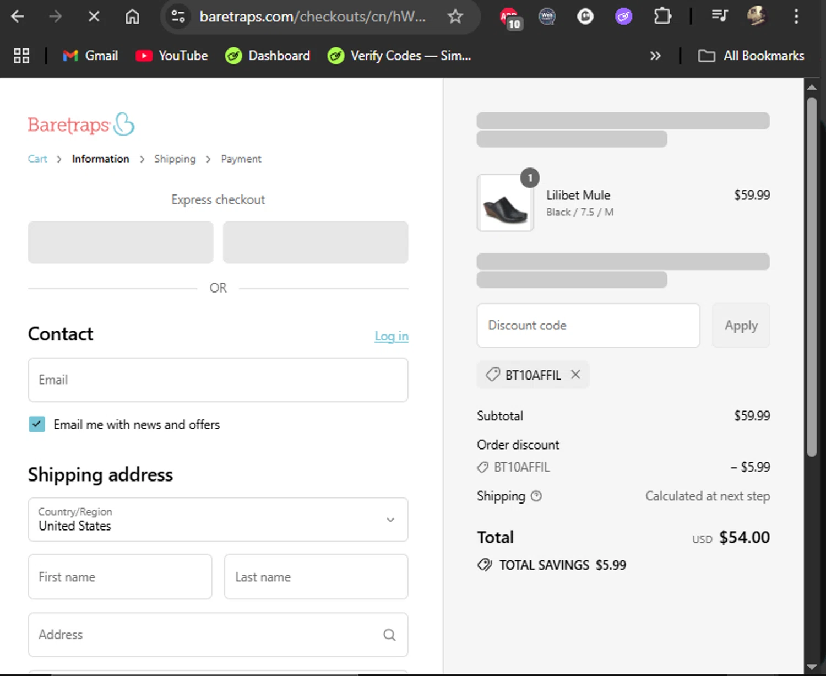
Task: Open the media control playlist icon
Action: [719, 17]
